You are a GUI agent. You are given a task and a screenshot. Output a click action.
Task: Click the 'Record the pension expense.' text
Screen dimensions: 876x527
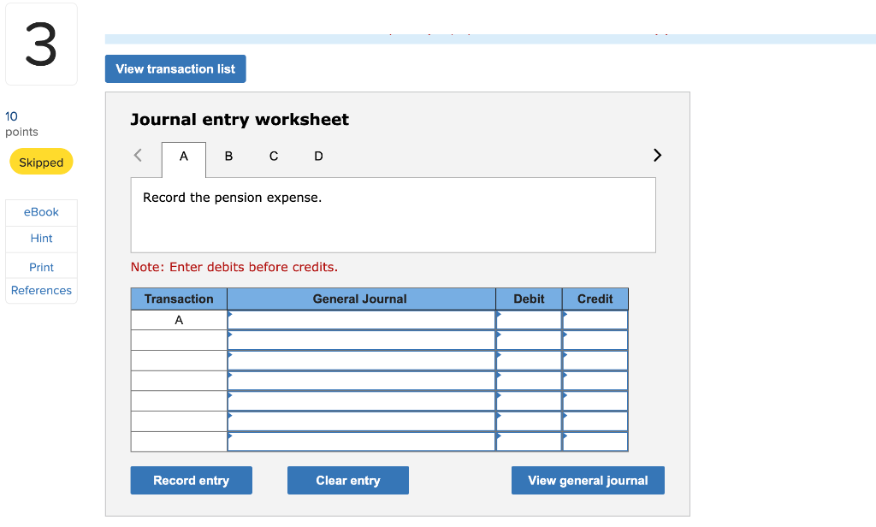(x=233, y=198)
